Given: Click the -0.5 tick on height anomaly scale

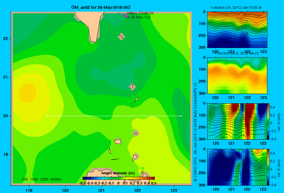Looking at the screenshot, I should tap(83, 183).
